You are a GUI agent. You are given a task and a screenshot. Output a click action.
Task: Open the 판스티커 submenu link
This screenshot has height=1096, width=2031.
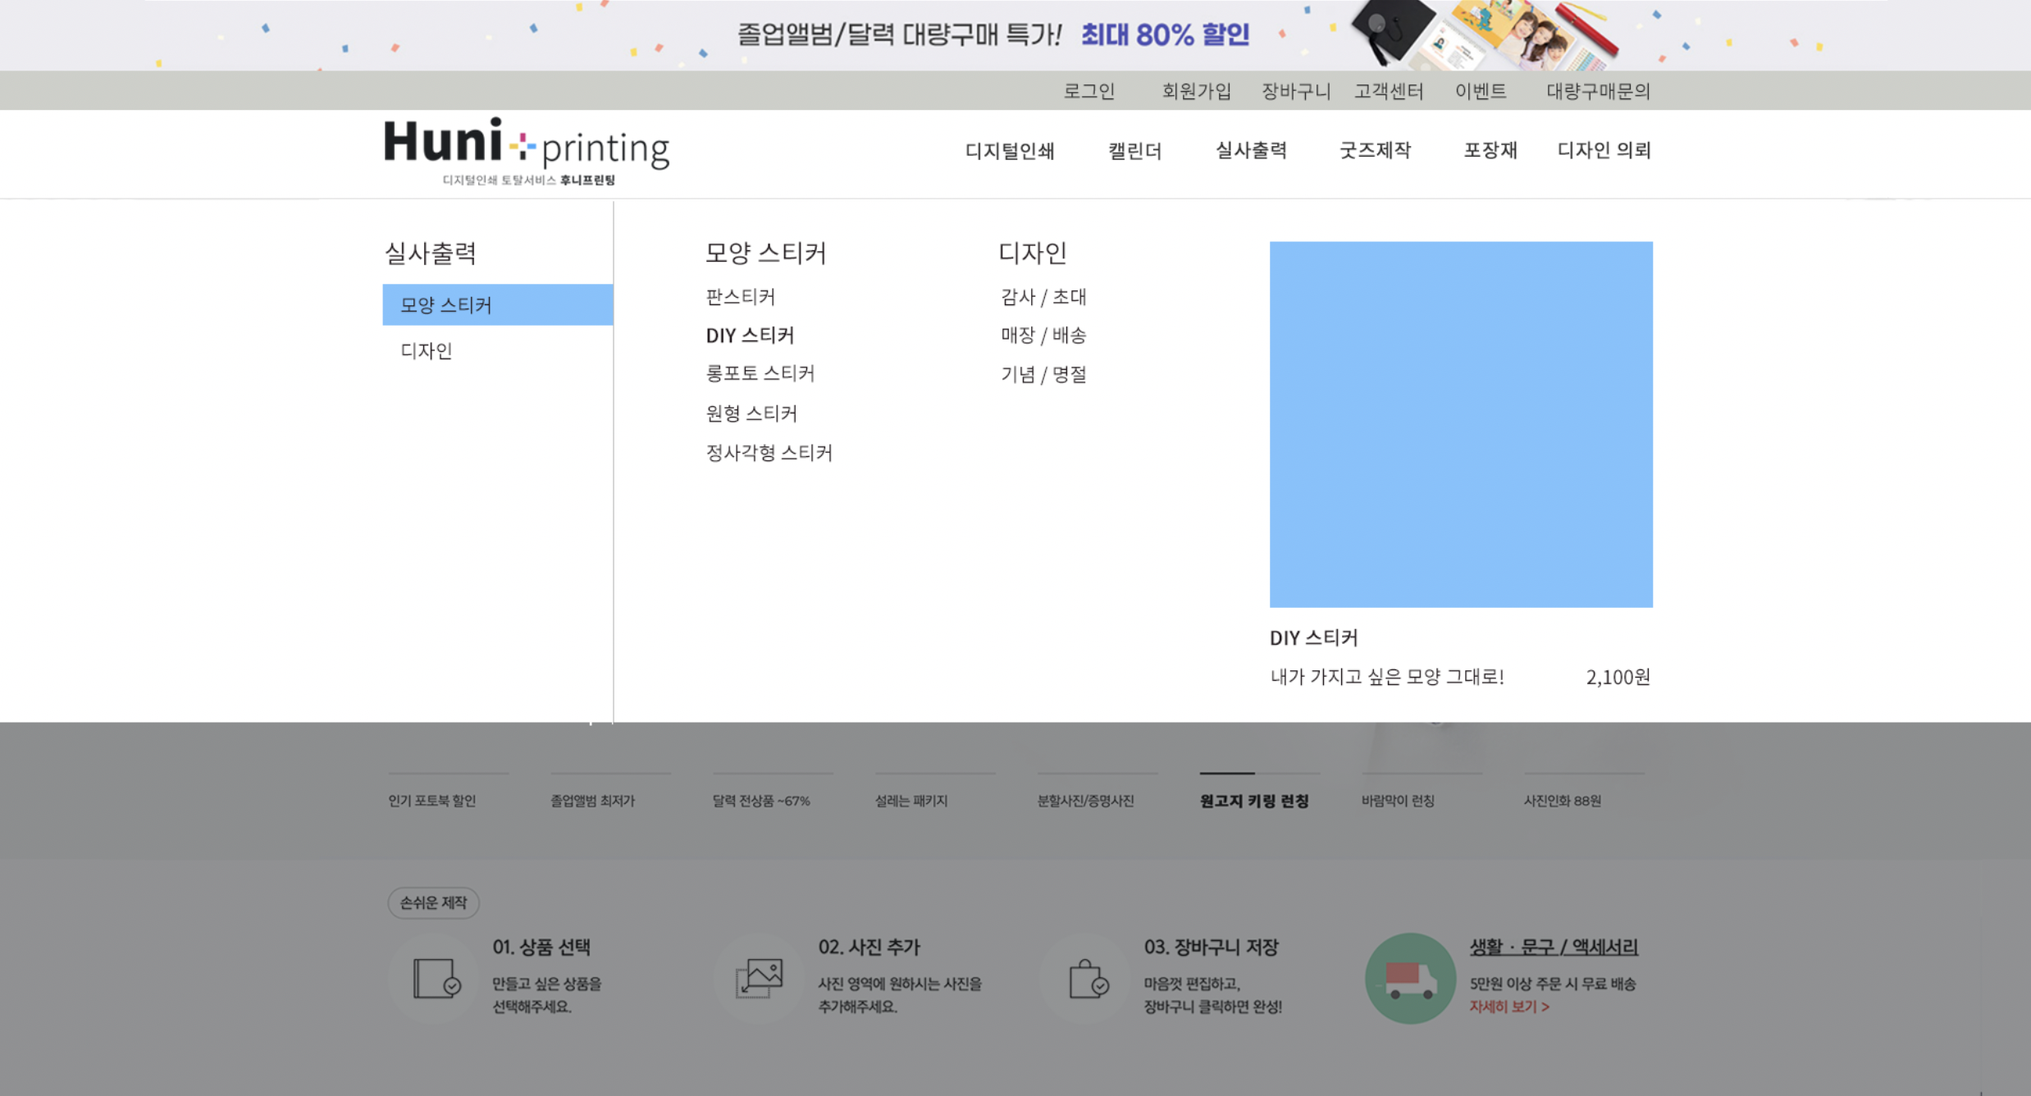click(x=740, y=297)
